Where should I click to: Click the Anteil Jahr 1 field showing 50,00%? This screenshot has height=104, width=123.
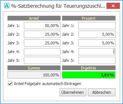[x=42, y=26]
